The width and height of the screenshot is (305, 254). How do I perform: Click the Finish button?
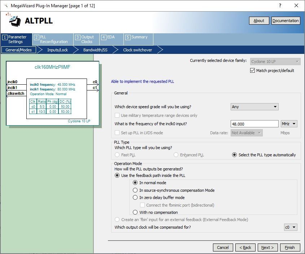click(x=290, y=247)
